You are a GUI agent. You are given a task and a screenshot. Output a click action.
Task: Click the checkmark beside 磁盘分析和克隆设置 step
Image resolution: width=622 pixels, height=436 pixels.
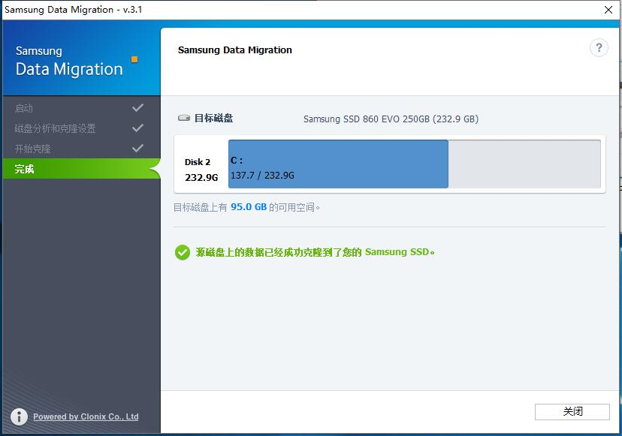tap(138, 128)
